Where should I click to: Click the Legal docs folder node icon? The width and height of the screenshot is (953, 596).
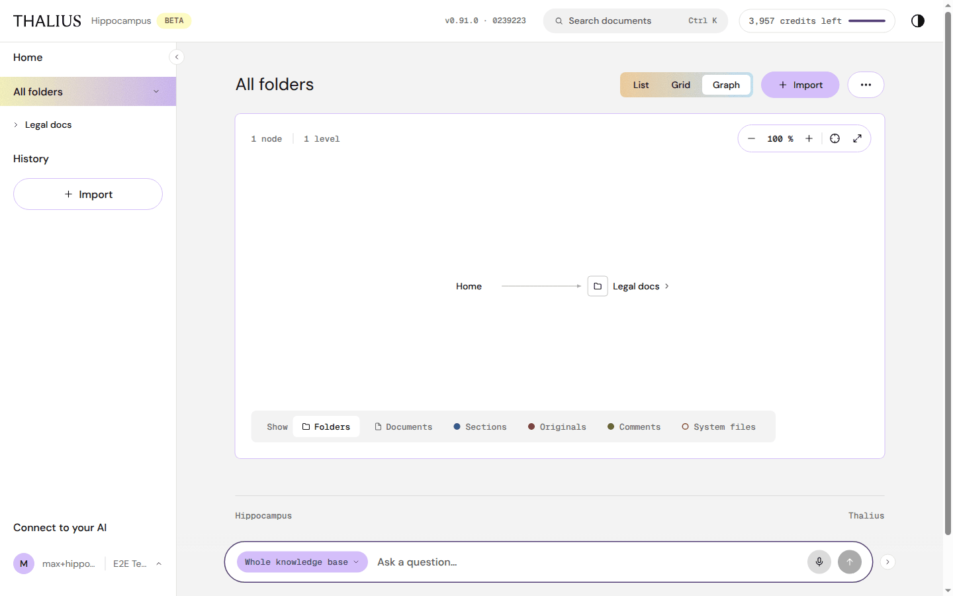(598, 286)
